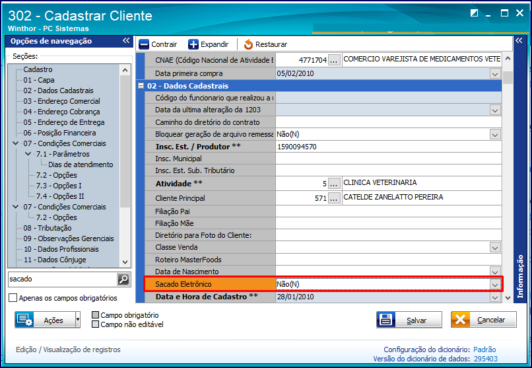Click the Restaurar arrow icon
The height and width of the screenshot is (368, 532).
pyautogui.click(x=248, y=44)
